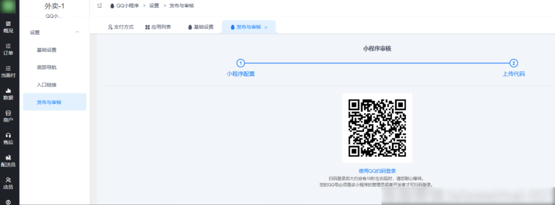
Task: Click the 小程序审核 heading
Action: [x=377, y=49]
